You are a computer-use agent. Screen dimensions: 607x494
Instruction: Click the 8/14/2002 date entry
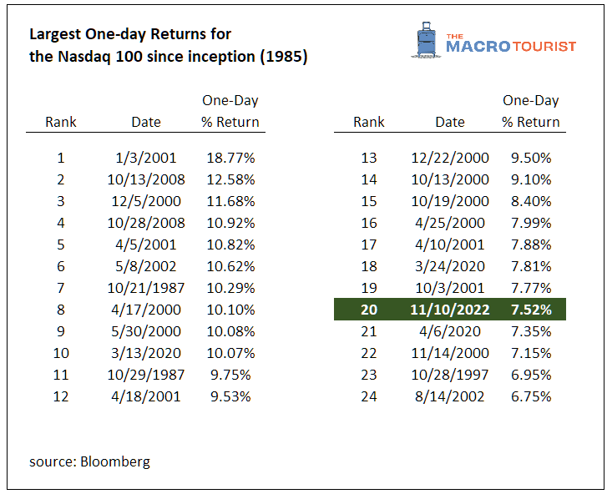[450, 396]
